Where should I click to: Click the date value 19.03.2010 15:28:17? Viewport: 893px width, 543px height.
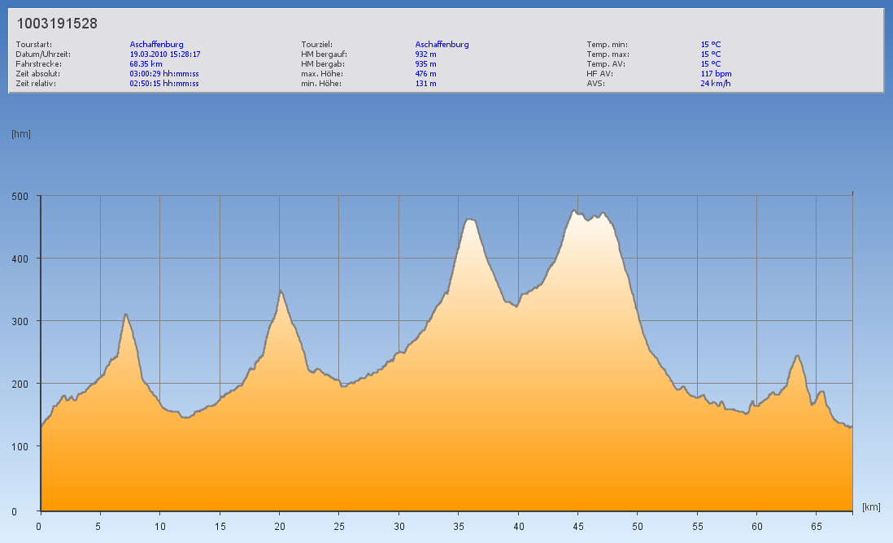165,54
